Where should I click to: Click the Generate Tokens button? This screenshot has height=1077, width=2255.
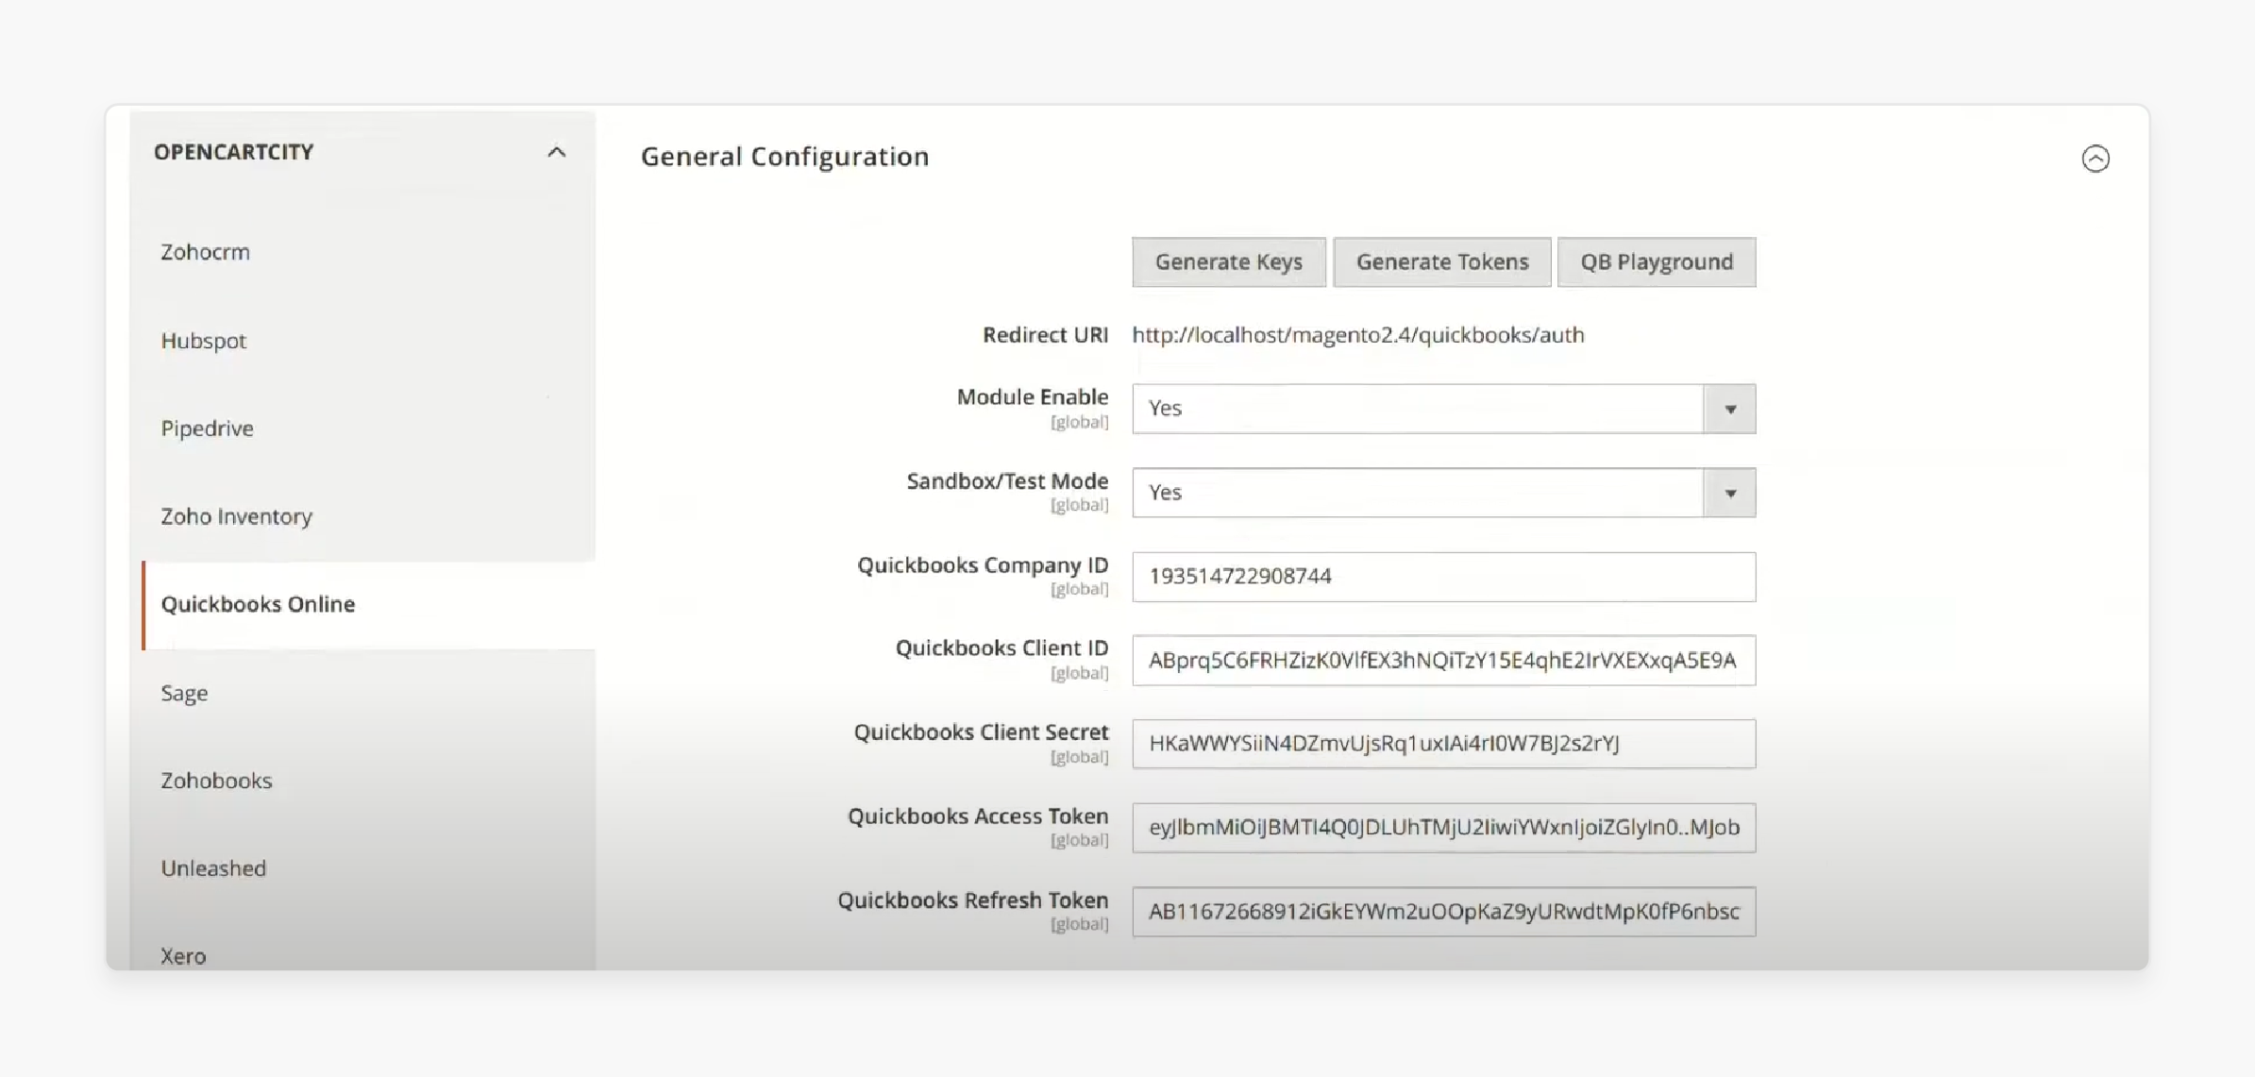click(x=1441, y=261)
